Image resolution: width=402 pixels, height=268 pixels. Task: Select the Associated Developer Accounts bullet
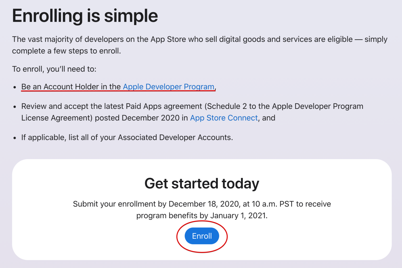coord(127,137)
